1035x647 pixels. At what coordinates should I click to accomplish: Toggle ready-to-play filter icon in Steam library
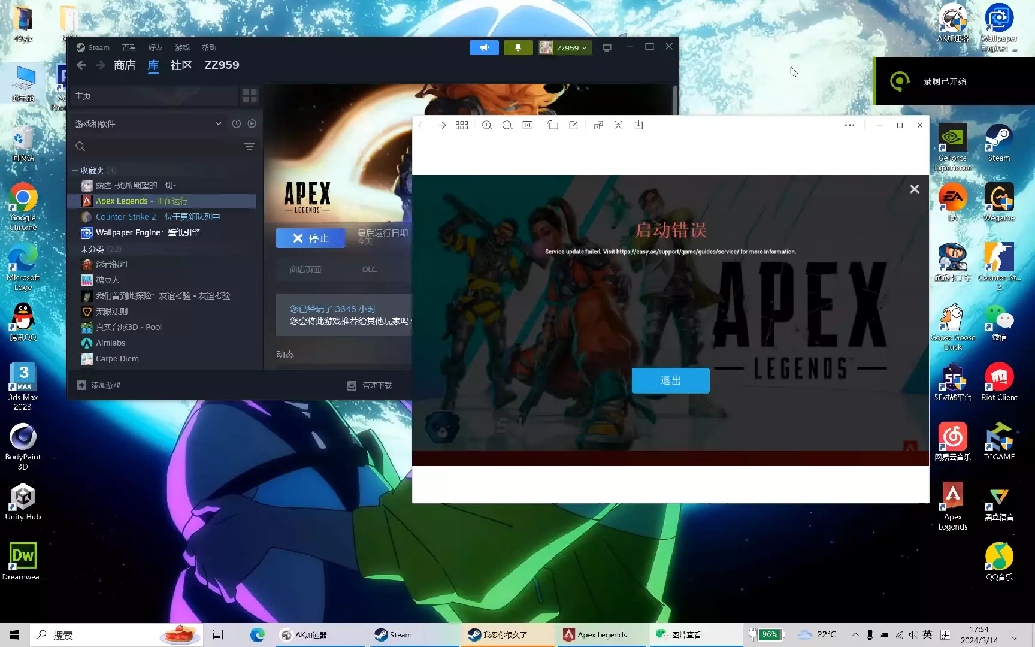click(252, 123)
